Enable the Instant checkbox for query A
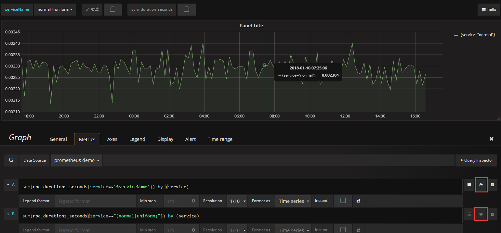The image size is (501, 233). (x=343, y=201)
